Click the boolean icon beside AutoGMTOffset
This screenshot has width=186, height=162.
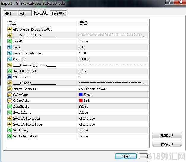point(9,71)
